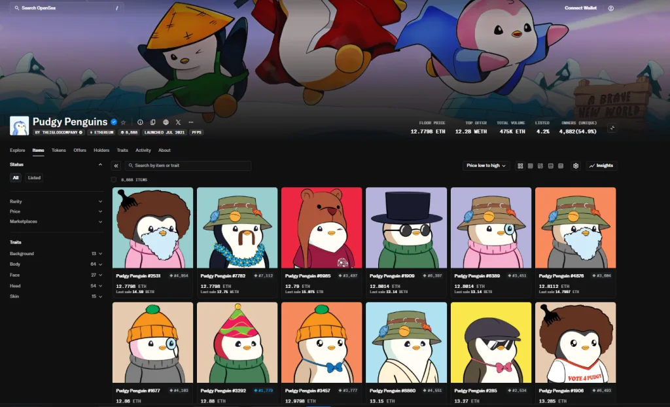Viewport: 670px width, 407px height.
Task: Expand the Rarity filter
Action: 56,202
